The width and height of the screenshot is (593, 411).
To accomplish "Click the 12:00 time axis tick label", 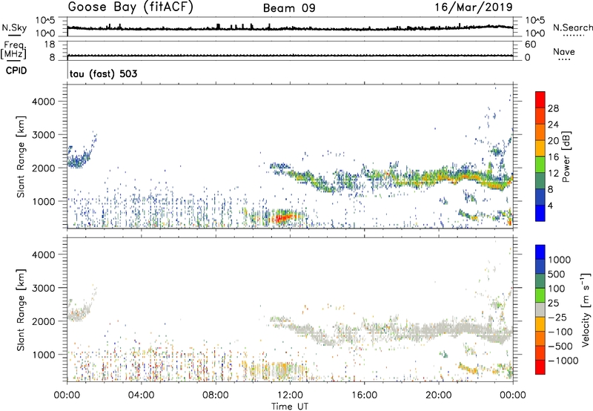I will (x=290, y=395).
